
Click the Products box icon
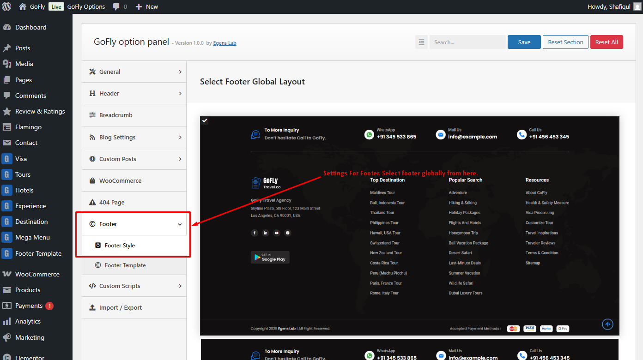(x=6, y=290)
